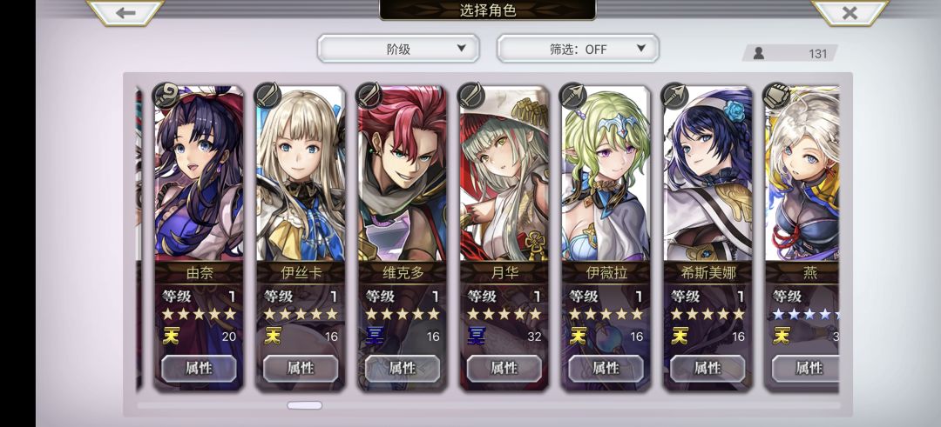This screenshot has width=941, height=427.
Task: Click the 天 element icon on 希斯美娜's card
Action: pos(680,336)
